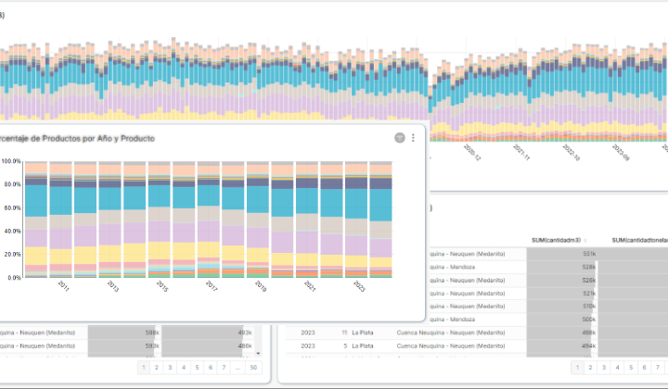Go to page 4 in left table pagination
Image resolution: width=668 pixels, height=389 pixels.
tap(184, 368)
